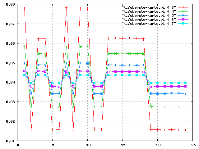Image resolution: width=199 pixels, height=149 pixels.
Task: Select legend label "oberste-karte.pl 4 6"
Action: [149, 19]
